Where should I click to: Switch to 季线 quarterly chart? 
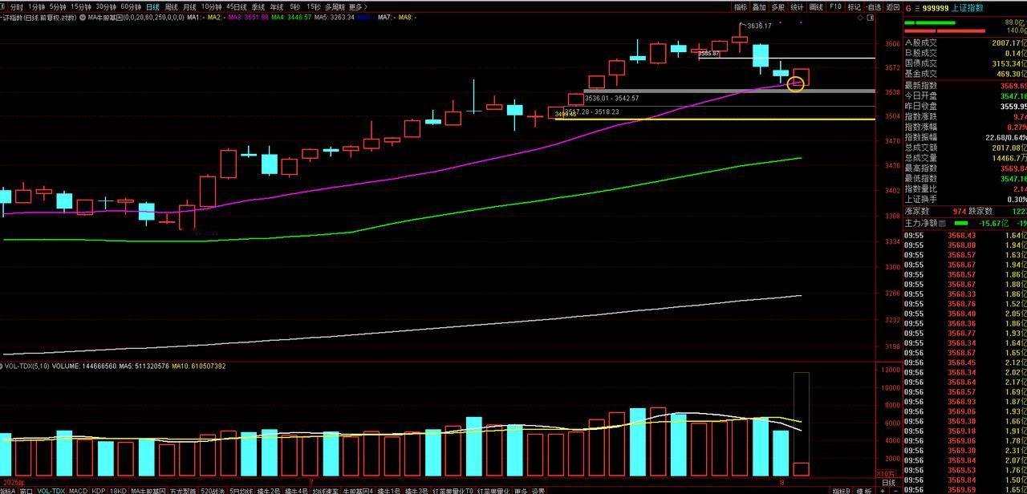tap(258, 6)
